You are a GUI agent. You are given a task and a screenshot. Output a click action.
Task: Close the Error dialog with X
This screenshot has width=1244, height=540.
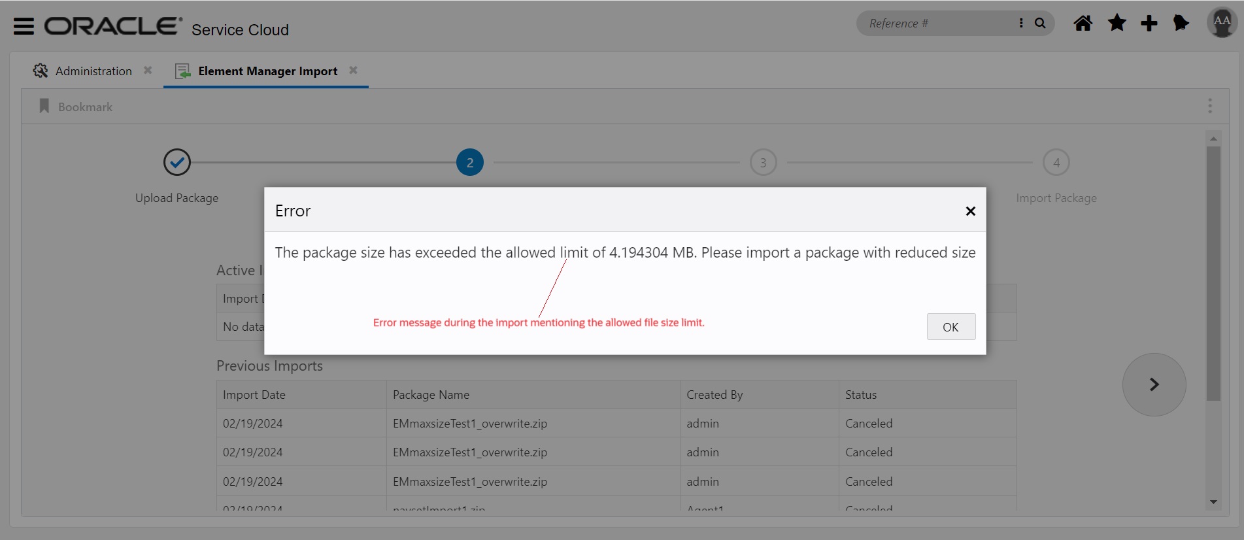(x=971, y=211)
